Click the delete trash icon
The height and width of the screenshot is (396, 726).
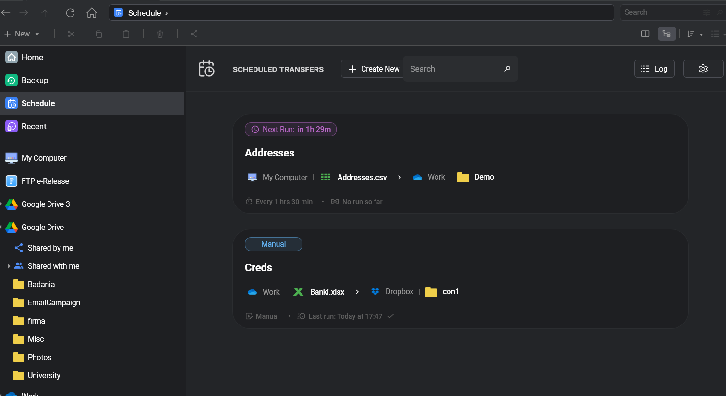pos(160,34)
